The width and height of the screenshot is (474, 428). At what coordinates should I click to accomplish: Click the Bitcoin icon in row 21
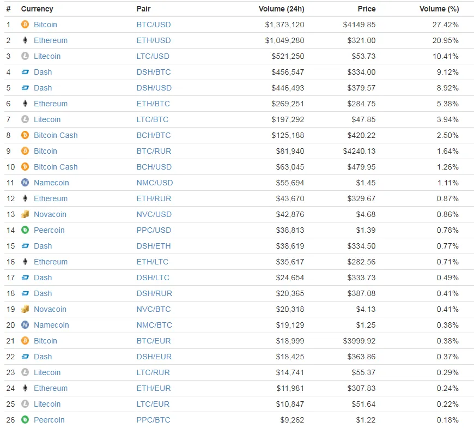[25, 341]
